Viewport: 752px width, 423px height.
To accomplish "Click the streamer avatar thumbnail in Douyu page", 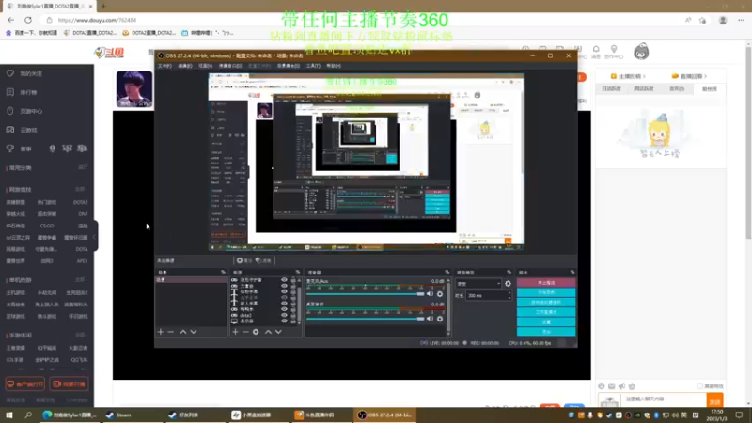I will click(134, 89).
